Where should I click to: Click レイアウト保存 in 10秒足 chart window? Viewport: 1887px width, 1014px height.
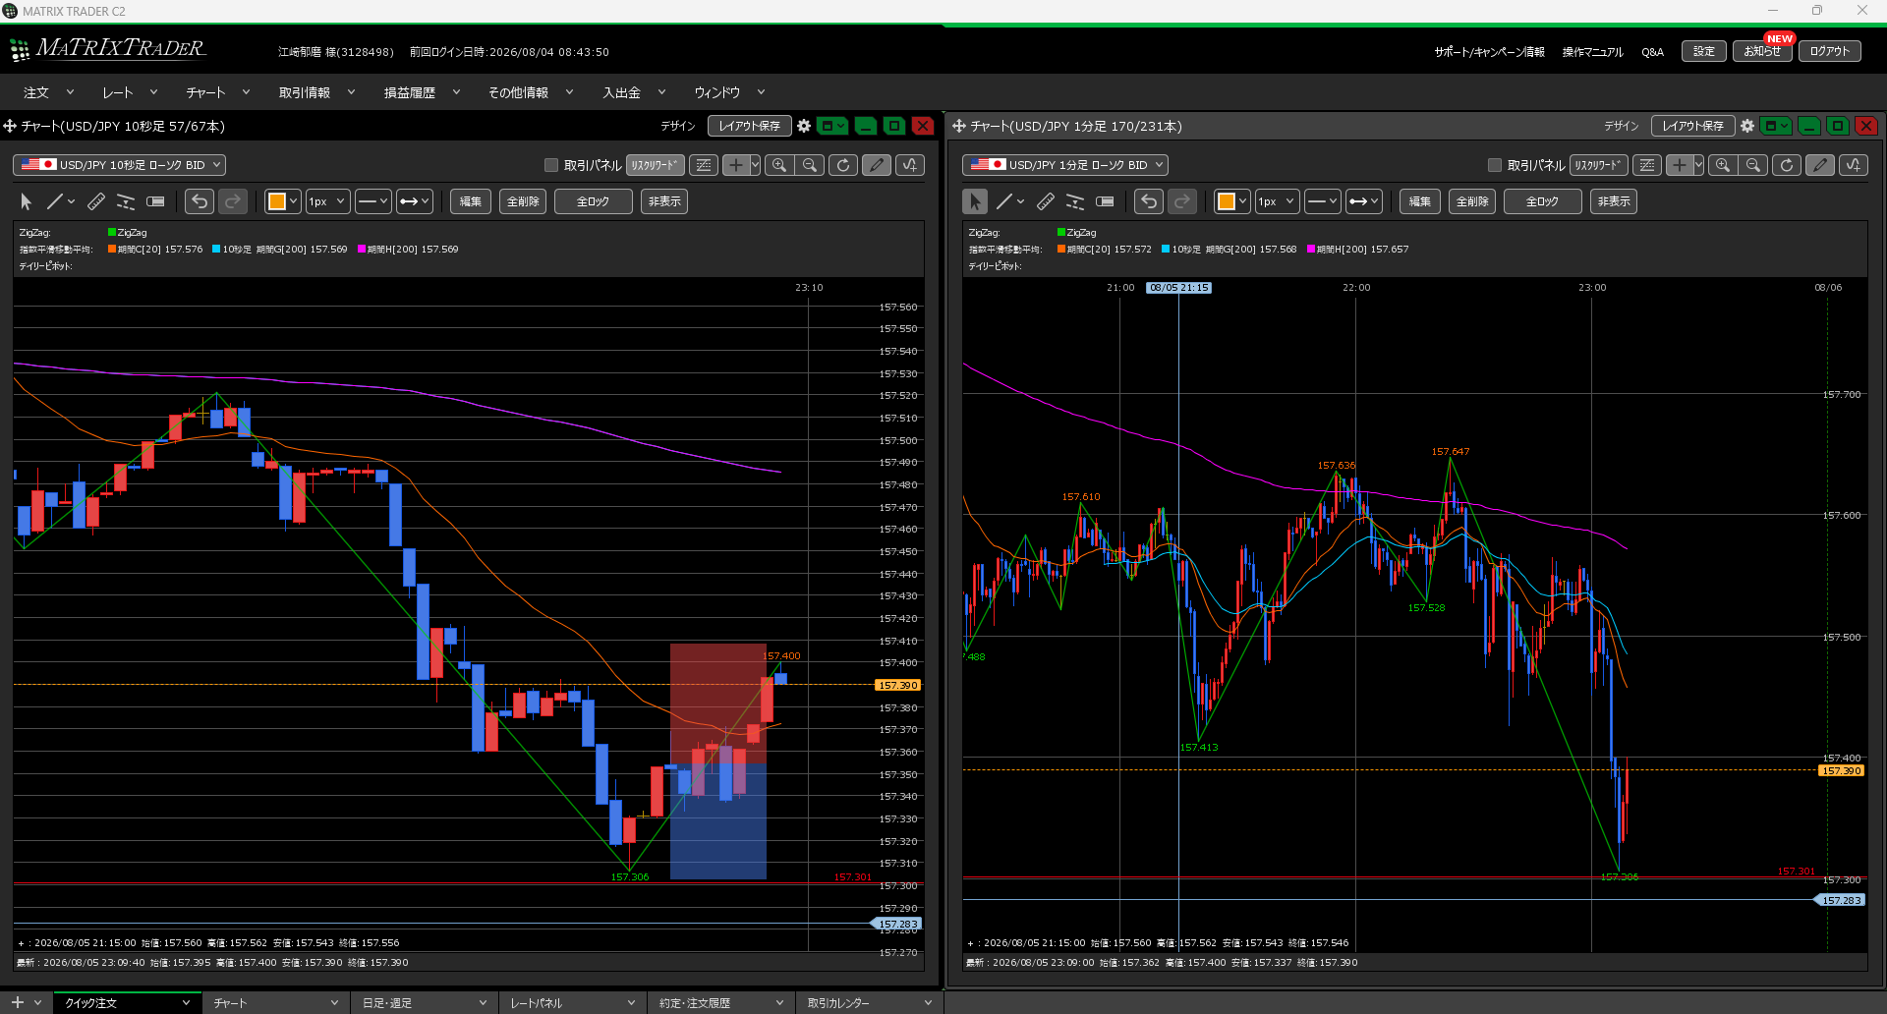point(750,126)
